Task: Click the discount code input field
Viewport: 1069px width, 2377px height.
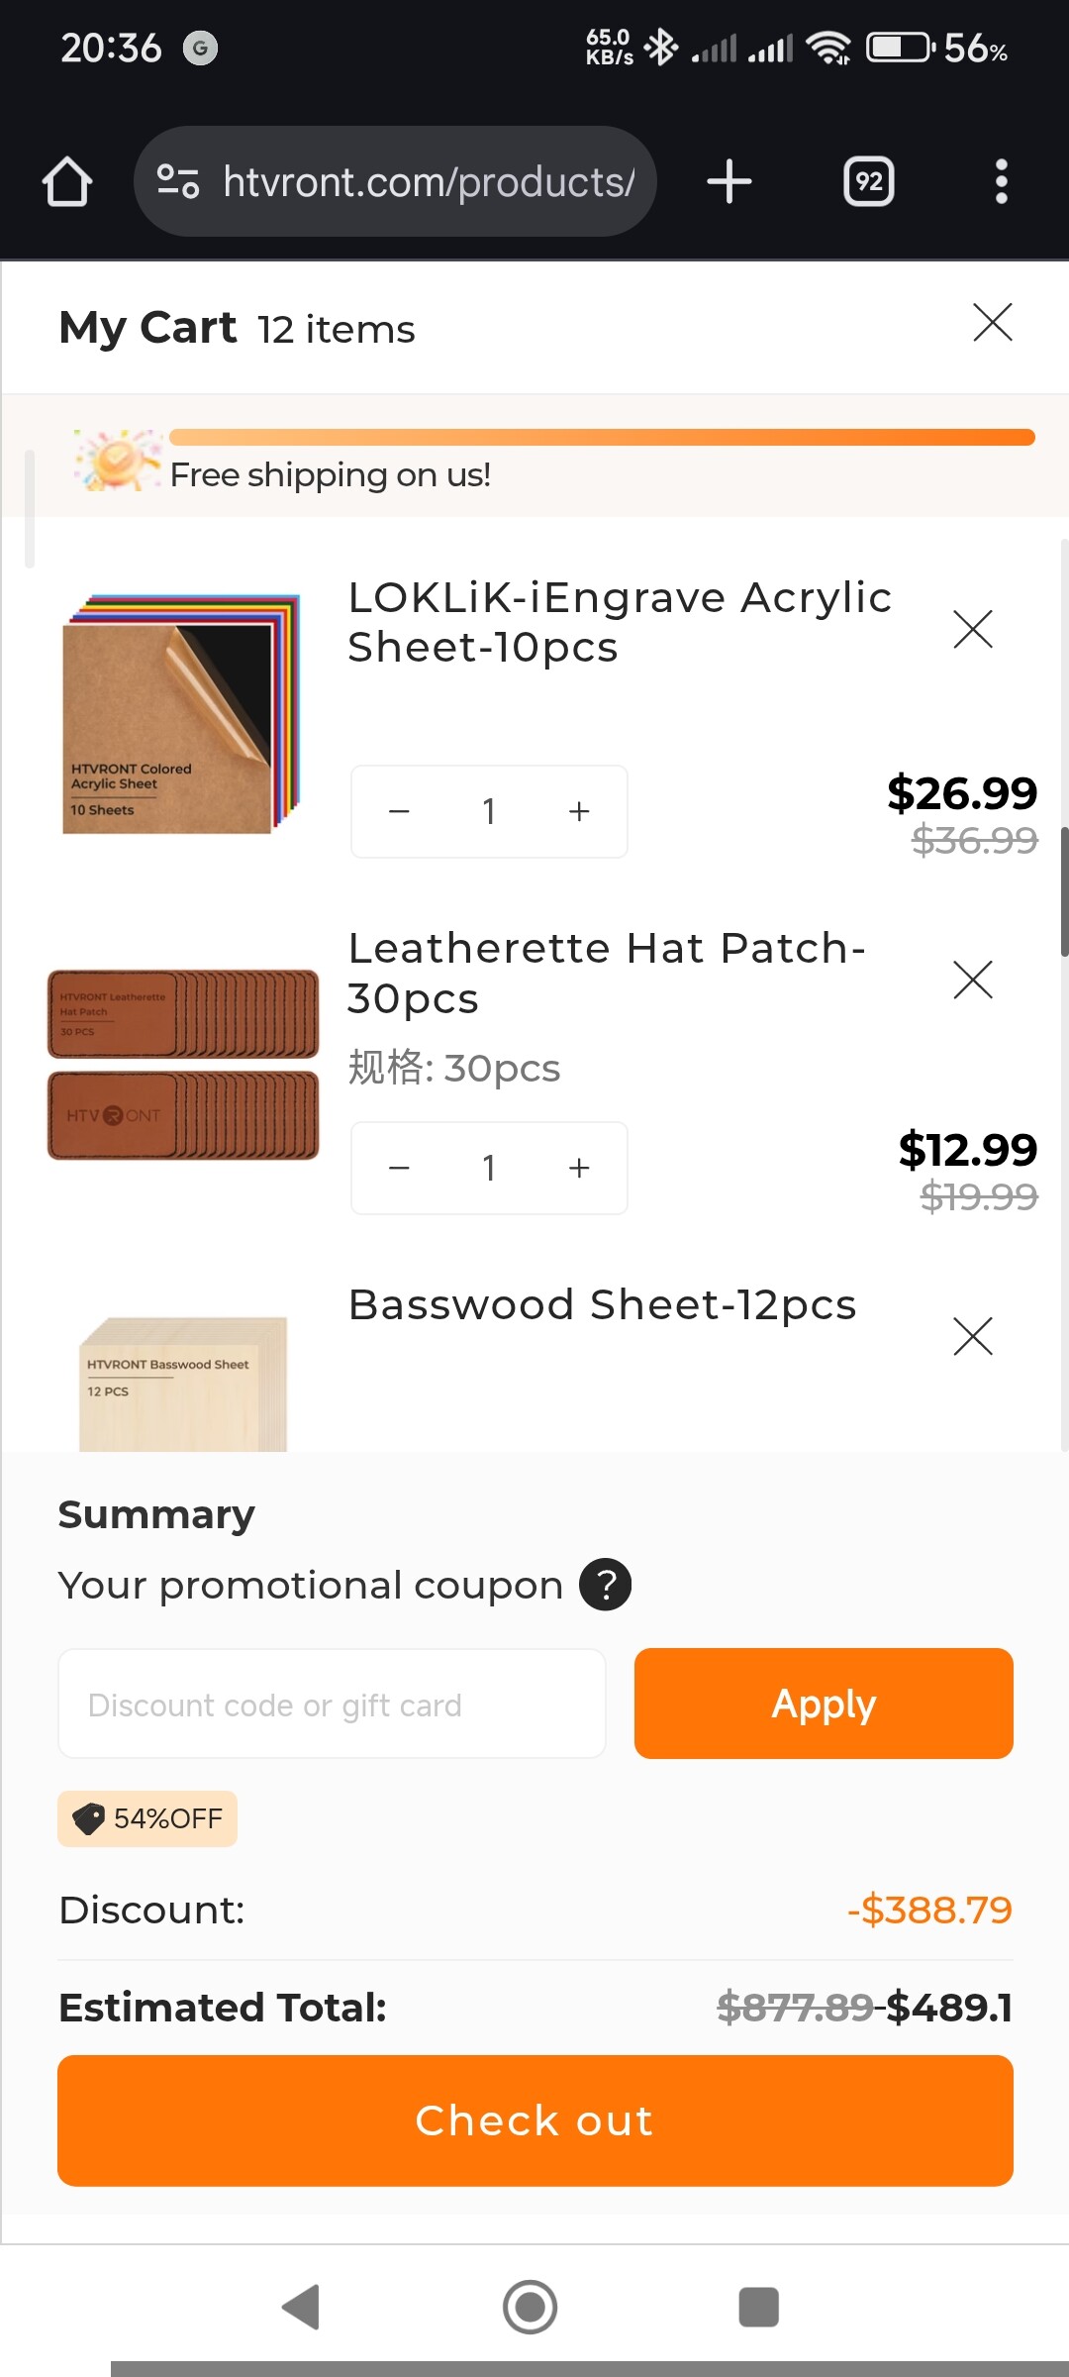Action: 332,1705
